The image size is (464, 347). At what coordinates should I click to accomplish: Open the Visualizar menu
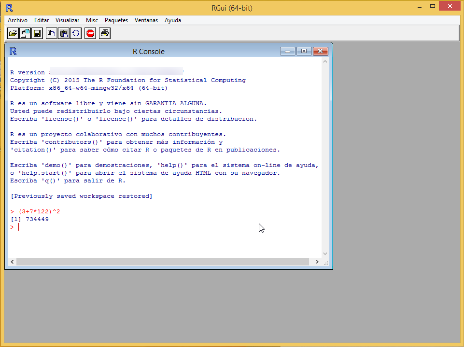67,20
